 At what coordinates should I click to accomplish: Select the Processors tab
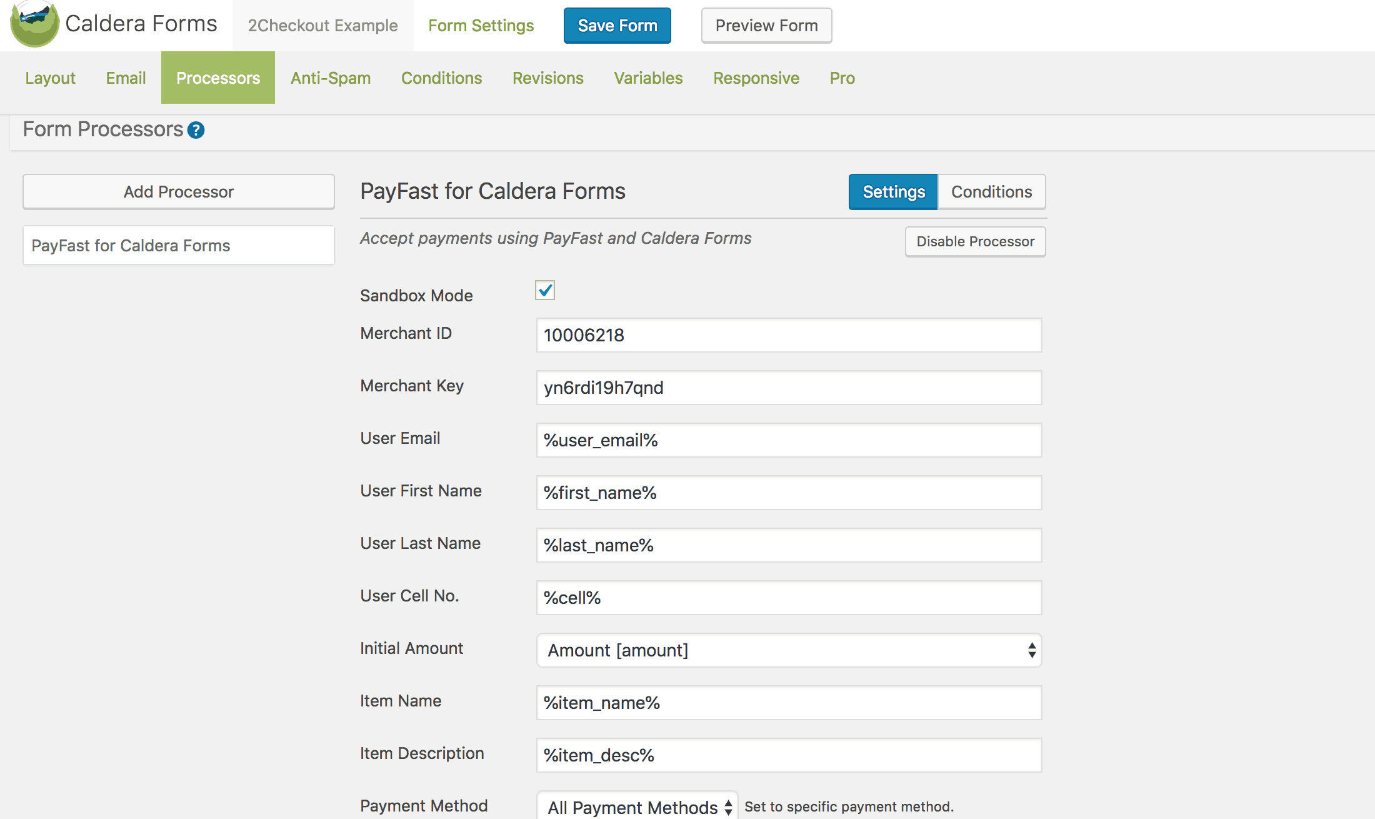click(x=218, y=78)
